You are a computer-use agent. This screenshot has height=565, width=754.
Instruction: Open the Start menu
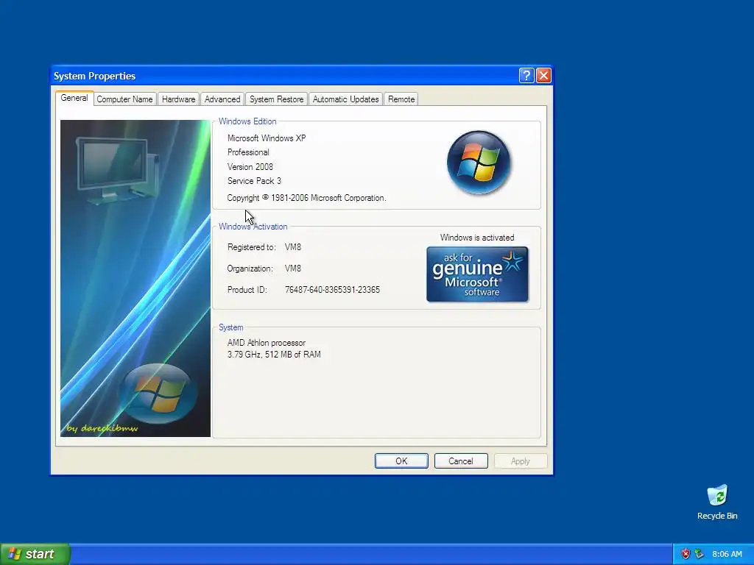click(35, 554)
